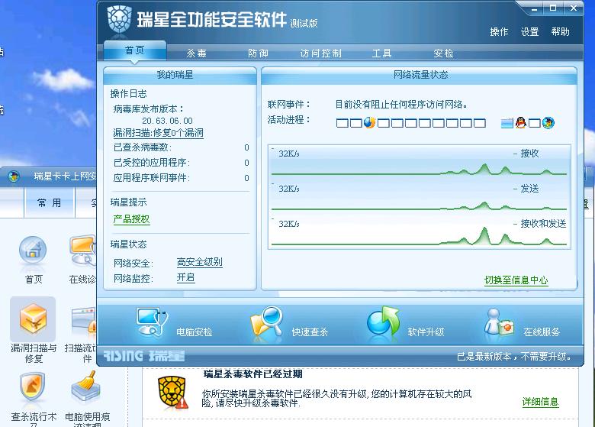Open 首页 house icon in 卡卡 window

pos(33,250)
